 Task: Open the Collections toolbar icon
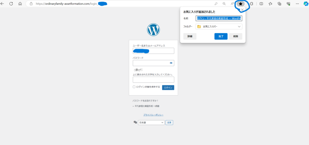point(279,4)
